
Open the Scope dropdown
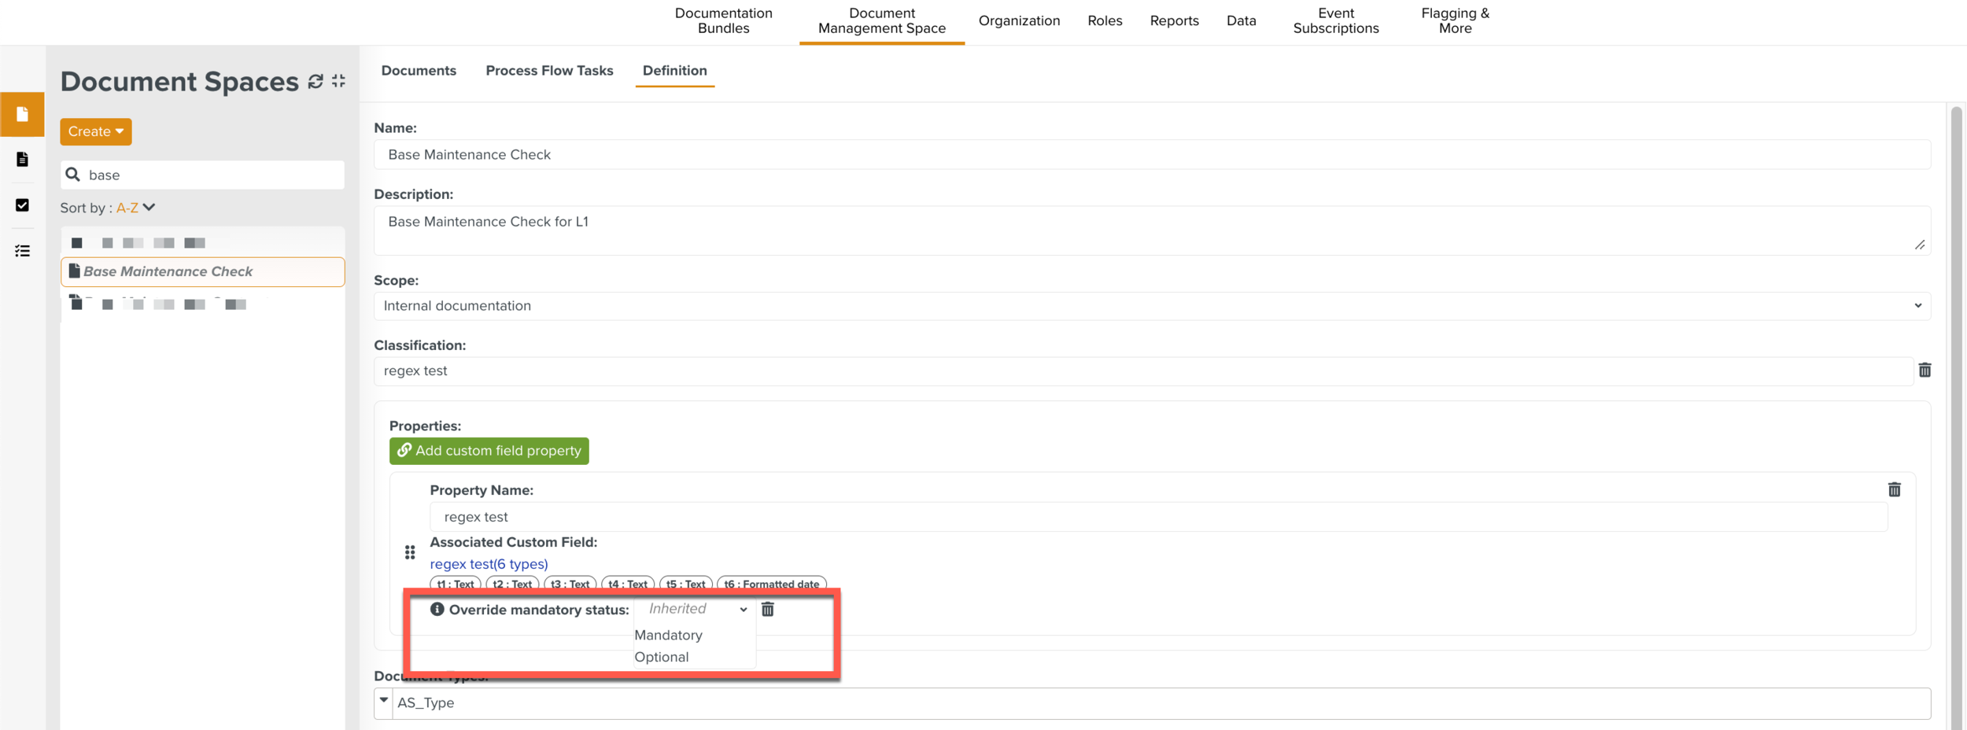click(x=1151, y=306)
